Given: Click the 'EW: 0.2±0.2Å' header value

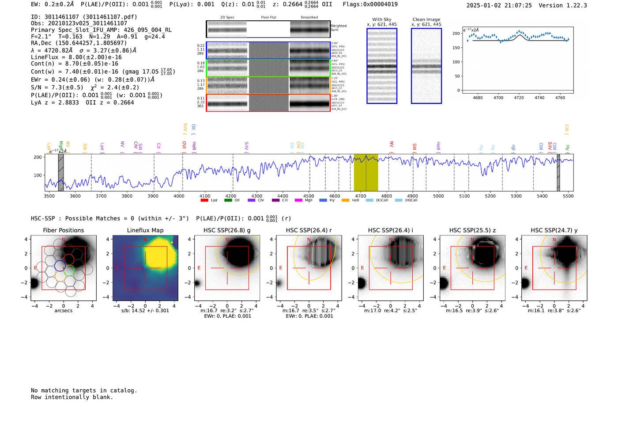Looking at the screenshot, I should [53, 4].
